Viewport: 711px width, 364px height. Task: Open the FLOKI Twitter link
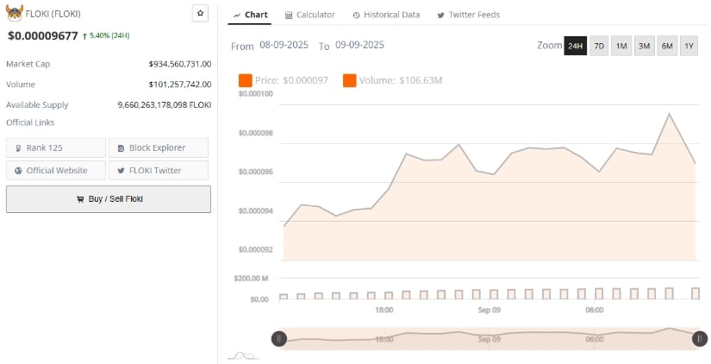(x=159, y=171)
